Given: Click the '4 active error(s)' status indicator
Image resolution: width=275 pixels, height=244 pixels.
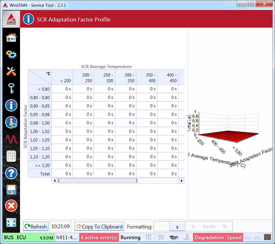Looking at the screenshot, I should click(99, 238).
